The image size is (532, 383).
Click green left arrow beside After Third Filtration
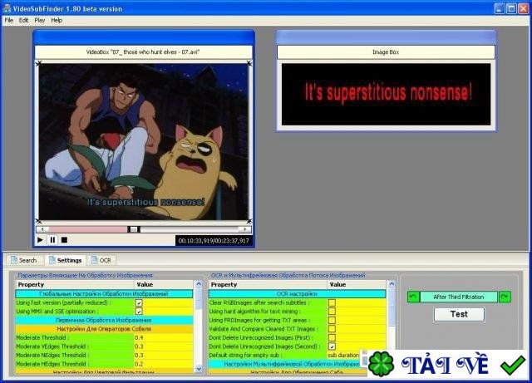pos(413,297)
